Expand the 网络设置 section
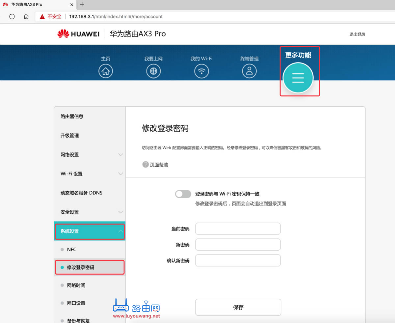The image size is (395, 323). coord(90,154)
